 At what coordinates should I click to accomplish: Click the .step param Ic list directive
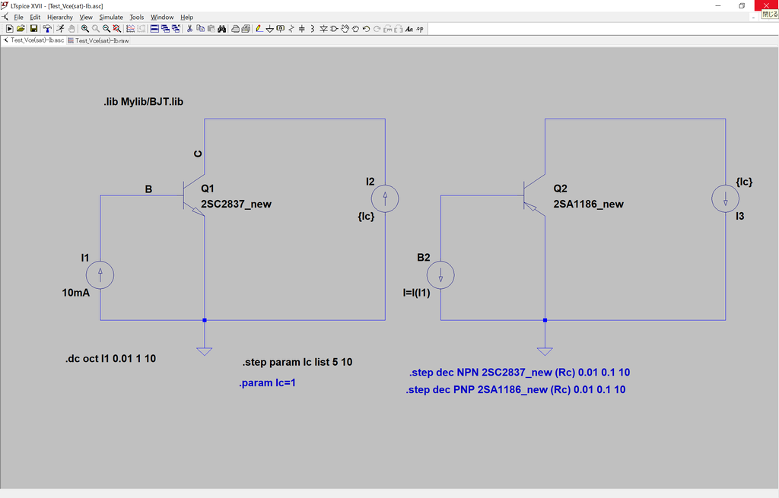coord(297,362)
